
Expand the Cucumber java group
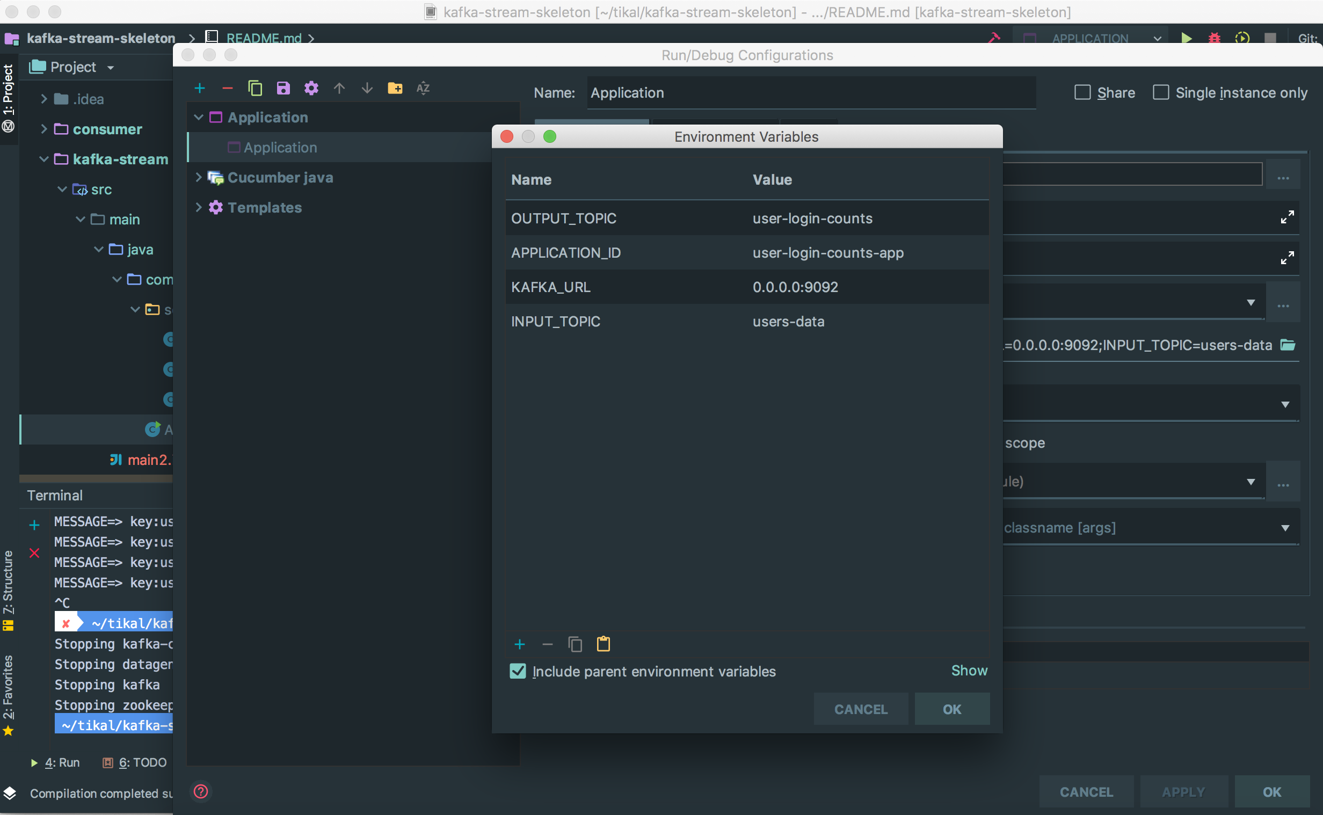tap(198, 177)
